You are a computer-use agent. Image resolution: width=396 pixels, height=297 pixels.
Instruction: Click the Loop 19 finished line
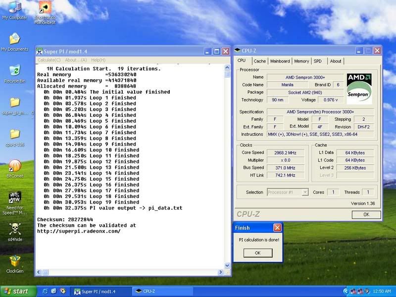coord(92,202)
